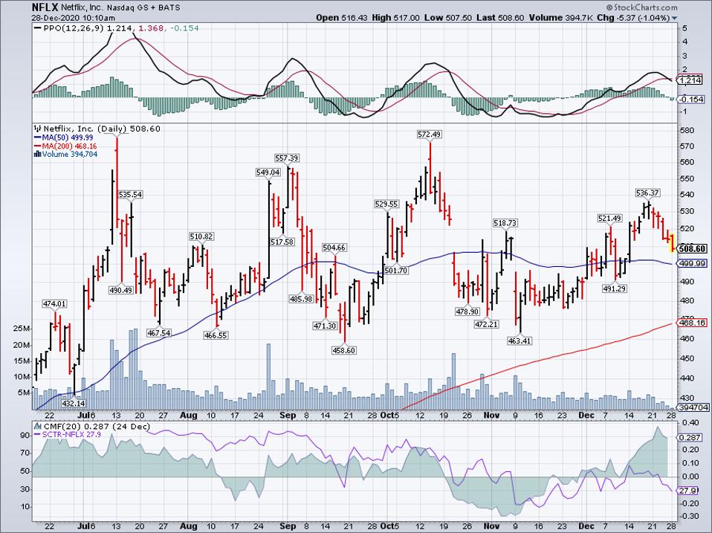The height and width of the screenshot is (533, 712).
Task: Click the High 517.00 value in the header
Action: 395,18
